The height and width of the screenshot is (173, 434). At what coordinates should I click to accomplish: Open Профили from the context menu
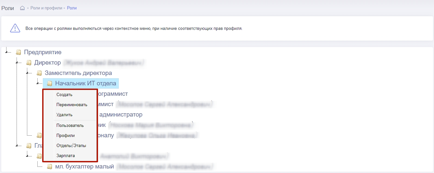click(65, 136)
